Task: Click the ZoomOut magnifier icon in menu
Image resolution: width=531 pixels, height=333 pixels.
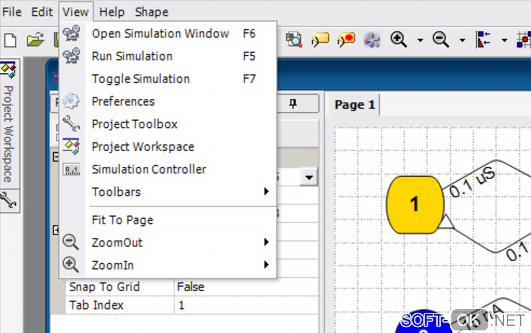Action: coord(71,242)
